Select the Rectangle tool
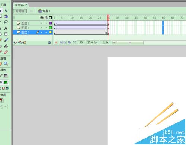186x145 pixels. [6, 34]
